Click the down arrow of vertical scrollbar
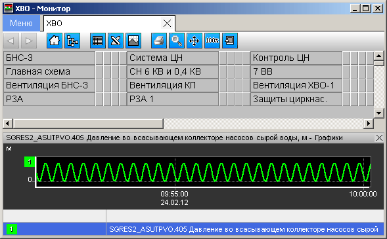This screenshot has width=387, height=239. tap(378, 113)
